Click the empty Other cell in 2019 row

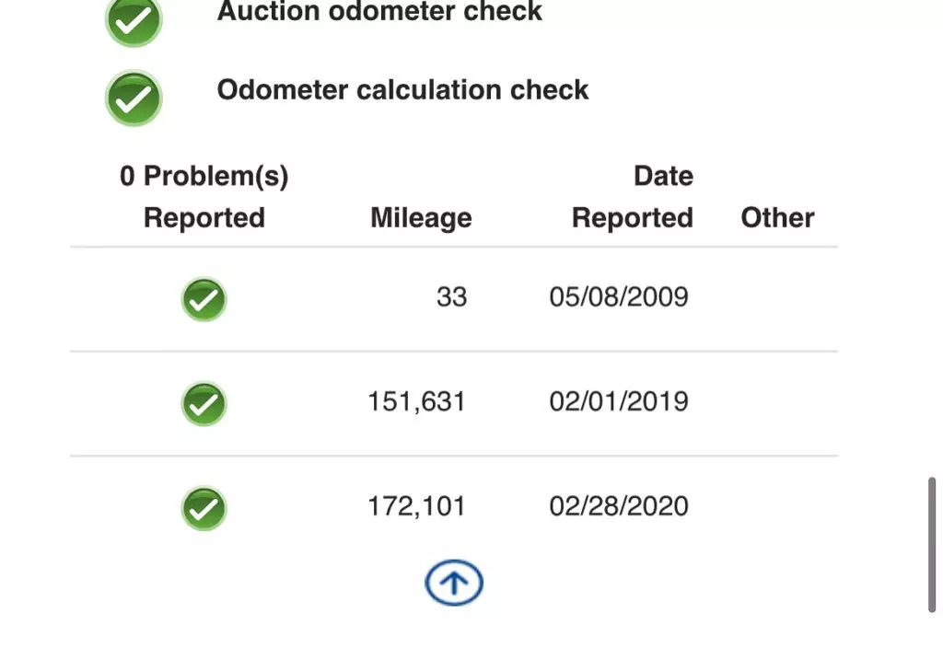coord(777,404)
